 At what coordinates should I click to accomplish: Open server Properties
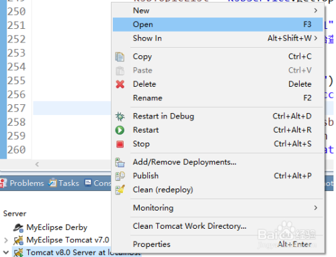218,244
